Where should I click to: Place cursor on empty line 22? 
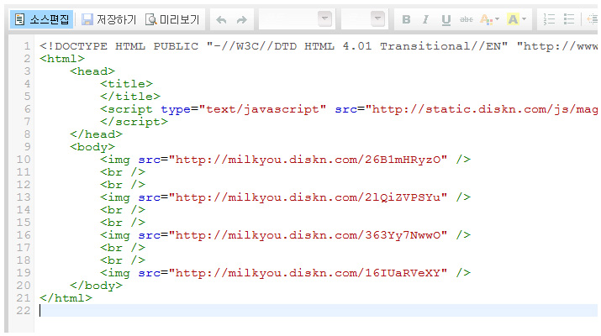(318, 311)
